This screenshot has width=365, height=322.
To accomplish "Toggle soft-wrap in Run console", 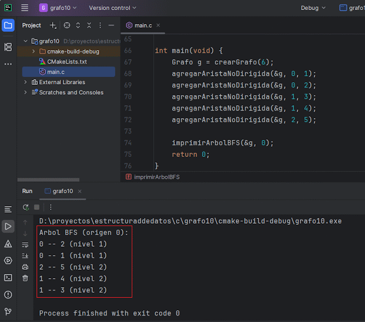I will click(x=25, y=245).
